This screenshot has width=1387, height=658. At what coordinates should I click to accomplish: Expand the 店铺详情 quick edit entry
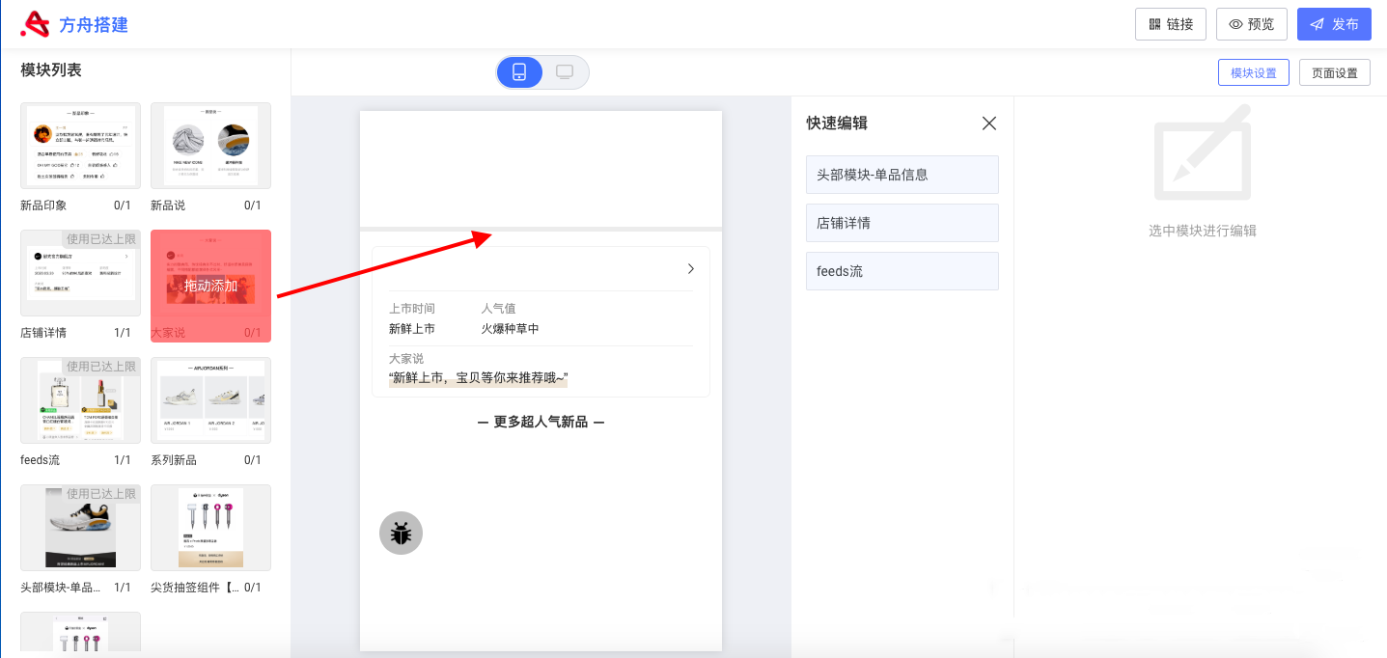(902, 223)
